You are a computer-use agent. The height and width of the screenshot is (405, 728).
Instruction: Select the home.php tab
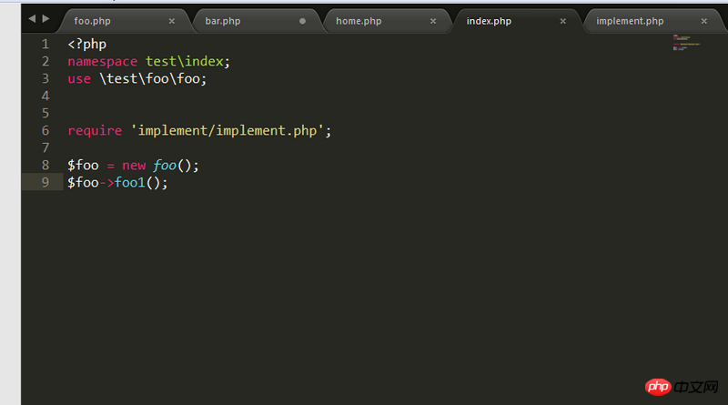(359, 21)
